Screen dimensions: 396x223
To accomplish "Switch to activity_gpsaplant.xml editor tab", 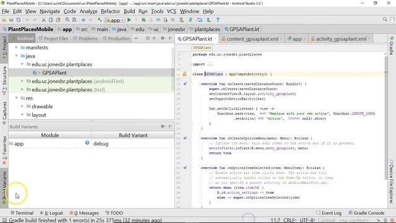I will click(x=341, y=38).
